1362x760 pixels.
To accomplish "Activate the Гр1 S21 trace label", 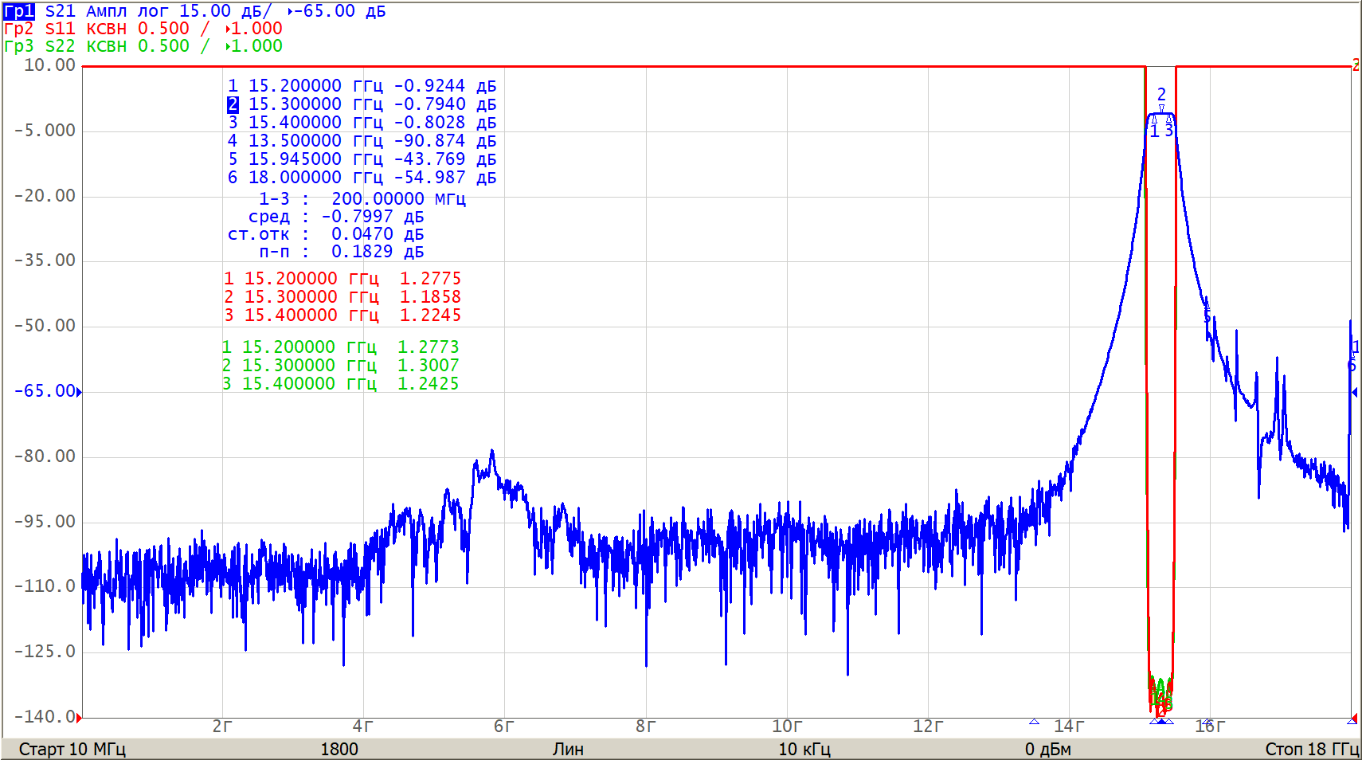I will coord(19,11).
